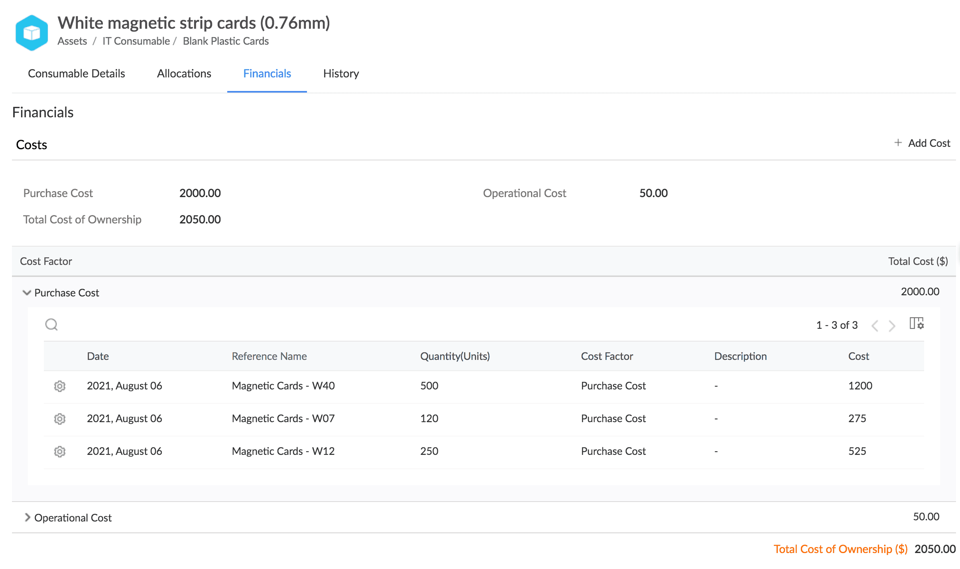Screen dimensions: 960x569
Task: Open the IT Consumable breadcrumb link
Action: [x=136, y=41]
